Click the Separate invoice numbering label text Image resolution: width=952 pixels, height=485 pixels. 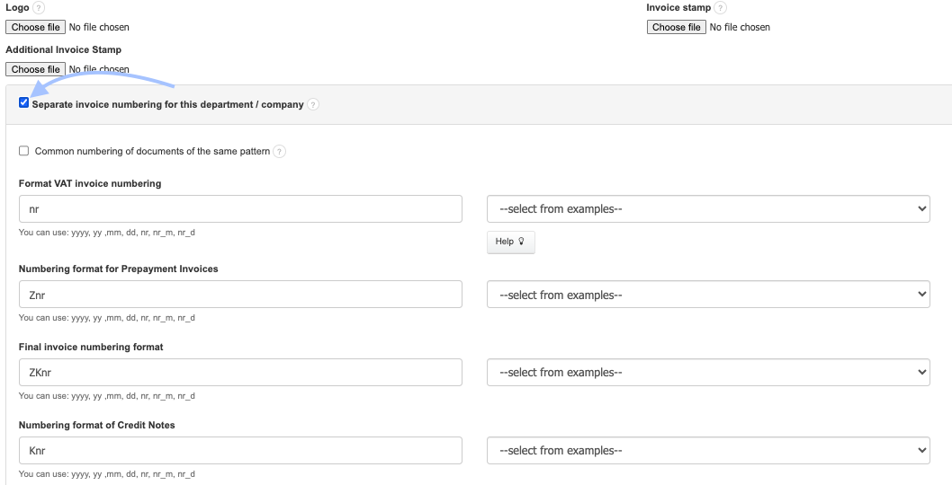167,104
